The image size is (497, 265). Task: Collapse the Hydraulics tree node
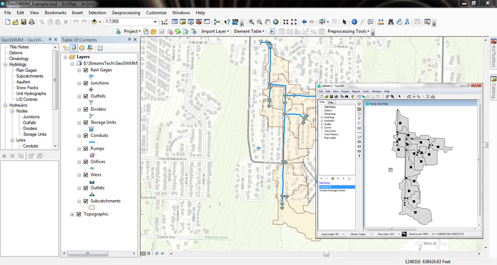tap(5, 105)
